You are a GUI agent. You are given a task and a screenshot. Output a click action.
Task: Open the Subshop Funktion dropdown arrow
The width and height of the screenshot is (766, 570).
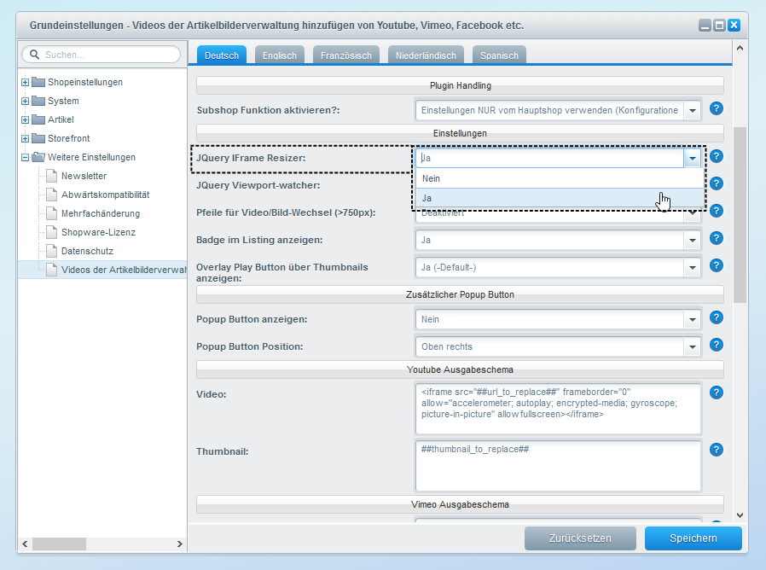click(693, 110)
